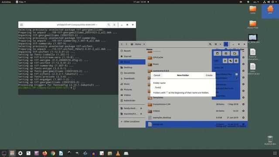The width and height of the screenshot is (279, 157).
Task: Click Cancel in the New Folder dialog
Action: pos(157,75)
